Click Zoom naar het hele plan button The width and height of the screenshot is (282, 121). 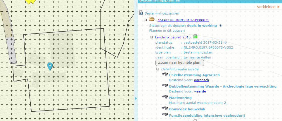pyautogui.click(x=180, y=63)
